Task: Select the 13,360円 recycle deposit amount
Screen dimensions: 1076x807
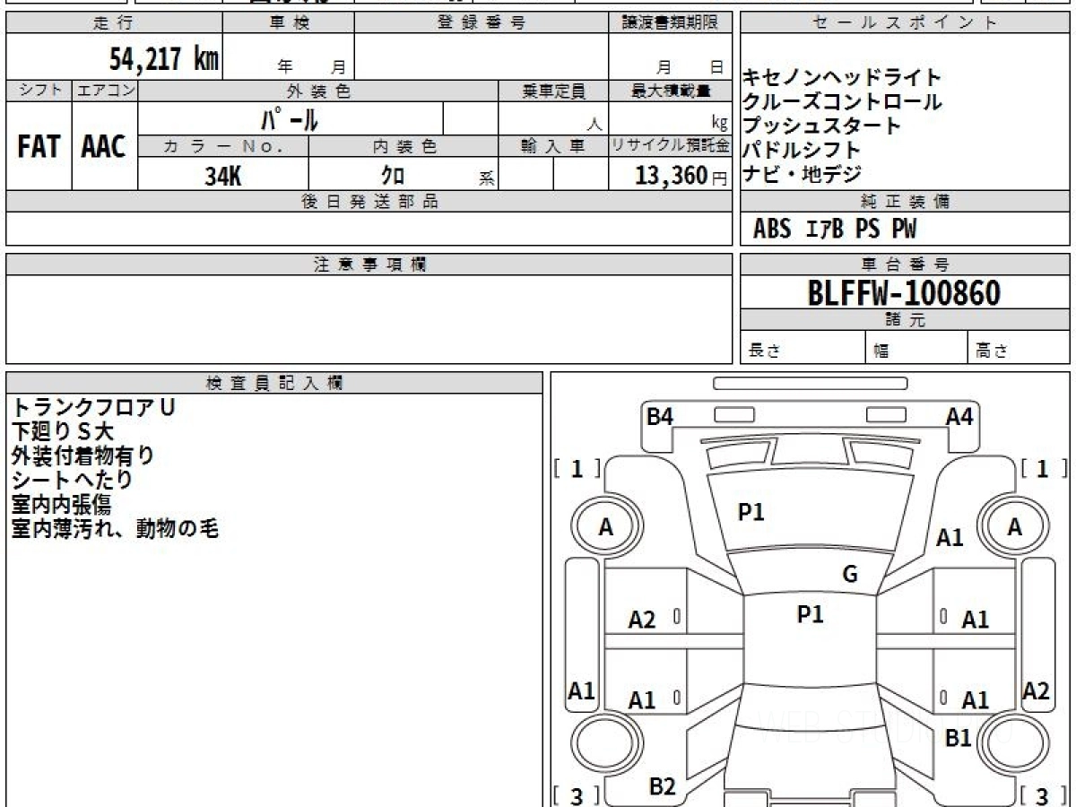Action: click(x=681, y=176)
